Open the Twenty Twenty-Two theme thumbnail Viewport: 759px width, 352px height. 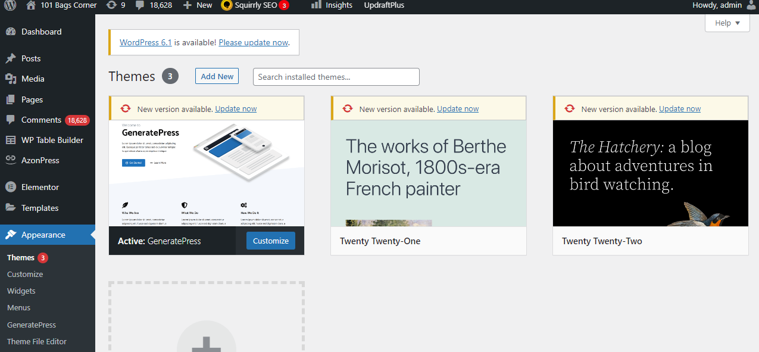[651, 173]
